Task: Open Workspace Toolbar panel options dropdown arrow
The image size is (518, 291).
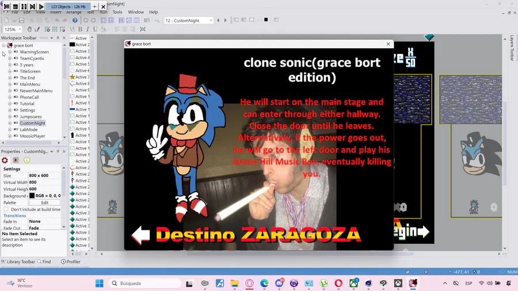Action: (52, 38)
